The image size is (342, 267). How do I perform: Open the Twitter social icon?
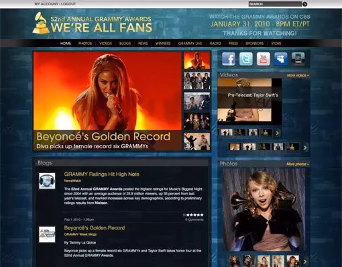coord(246,59)
